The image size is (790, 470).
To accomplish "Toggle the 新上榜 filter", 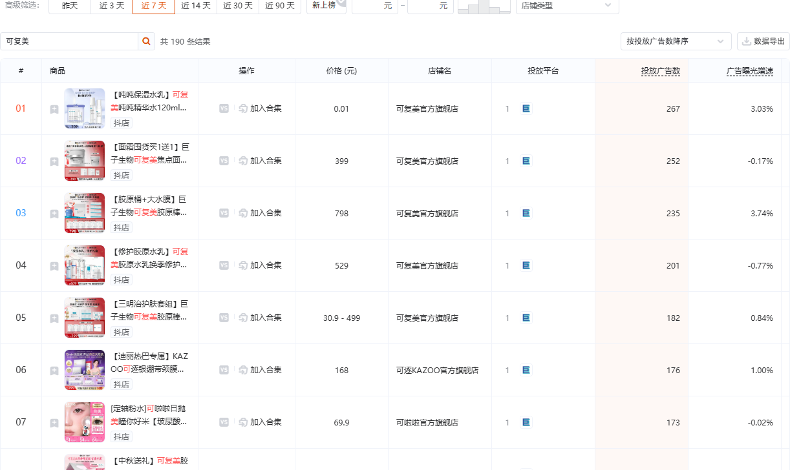I will pyautogui.click(x=326, y=6).
